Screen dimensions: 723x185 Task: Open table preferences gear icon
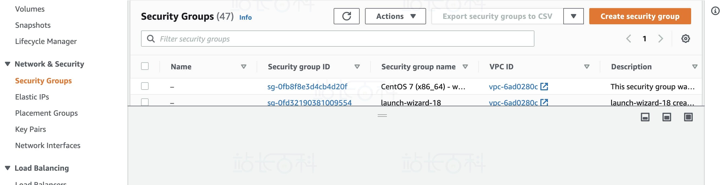click(x=685, y=39)
